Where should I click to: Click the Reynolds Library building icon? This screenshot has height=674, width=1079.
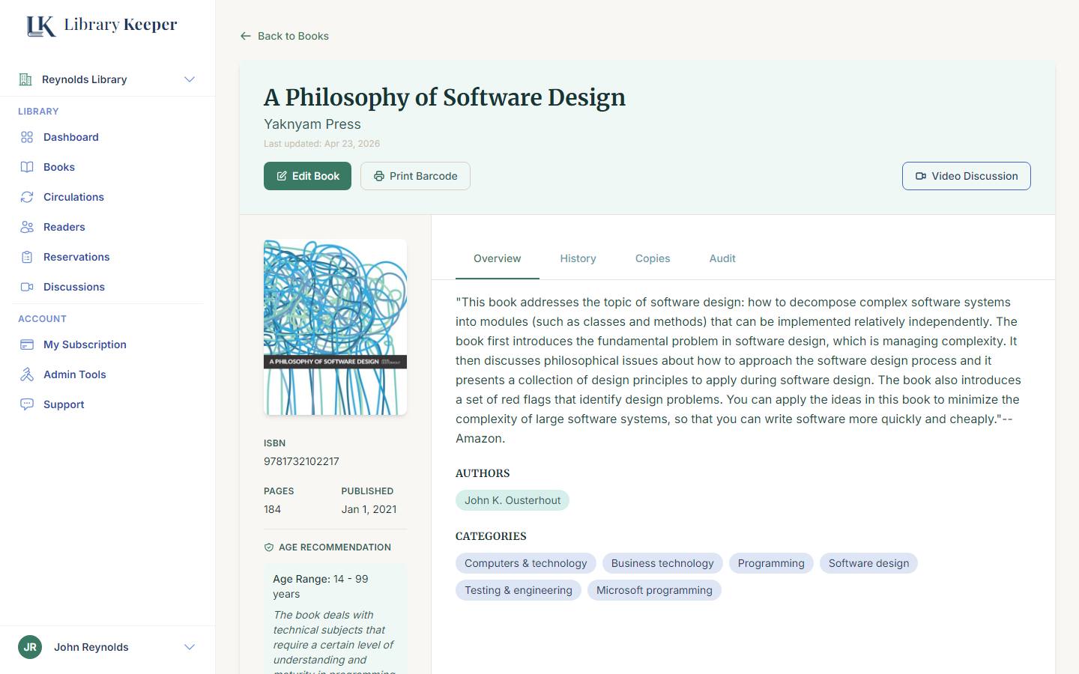click(25, 79)
